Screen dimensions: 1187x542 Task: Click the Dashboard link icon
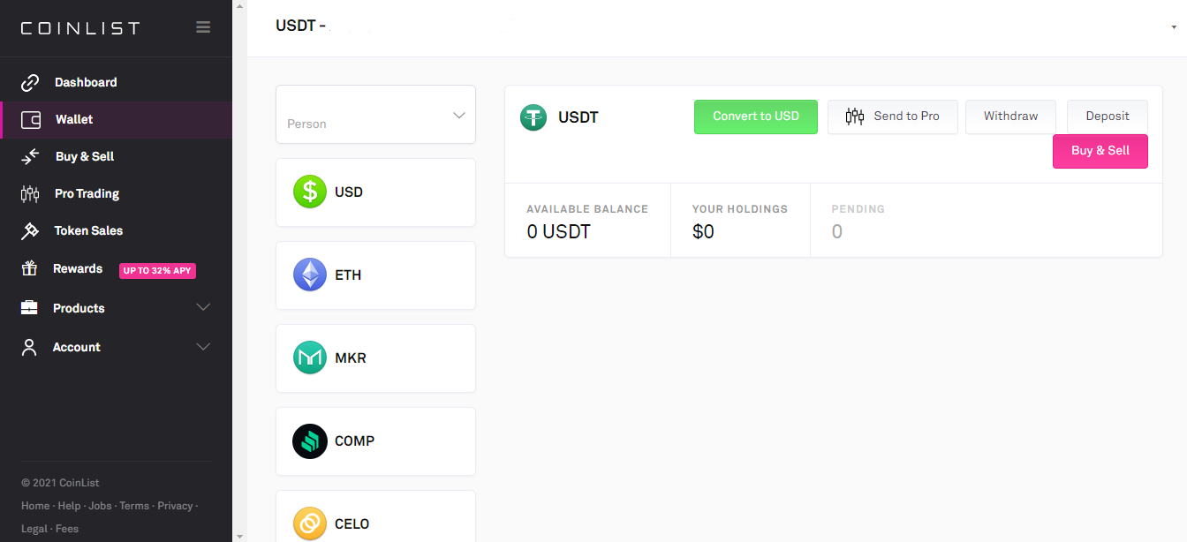click(x=30, y=82)
